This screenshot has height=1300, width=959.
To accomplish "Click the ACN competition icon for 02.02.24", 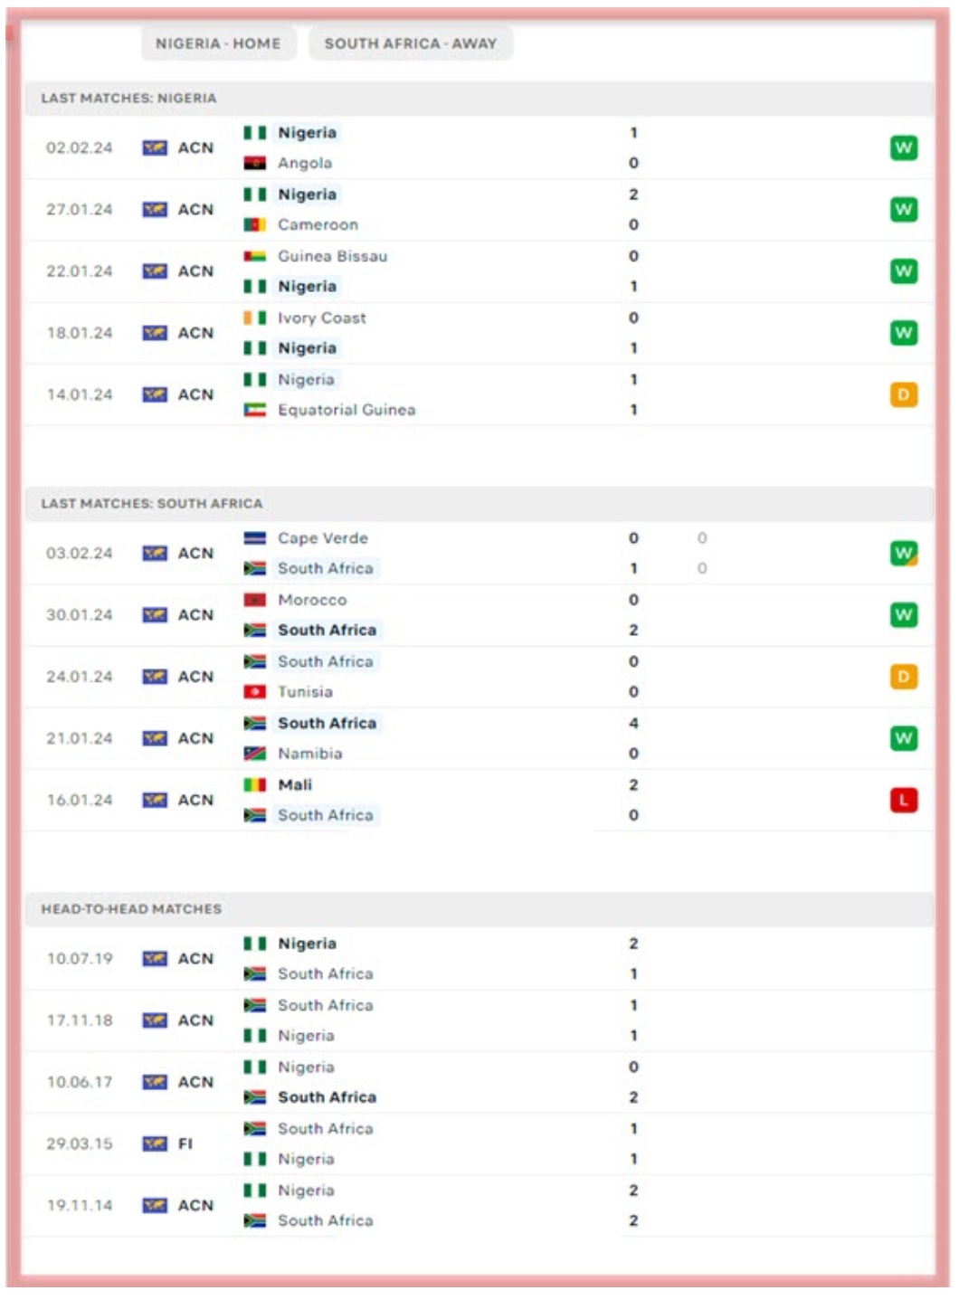I will (x=155, y=147).
